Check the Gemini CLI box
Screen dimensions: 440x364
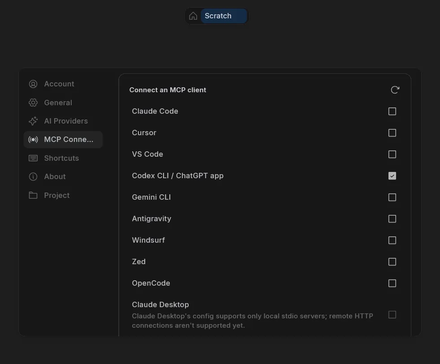coord(392,197)
